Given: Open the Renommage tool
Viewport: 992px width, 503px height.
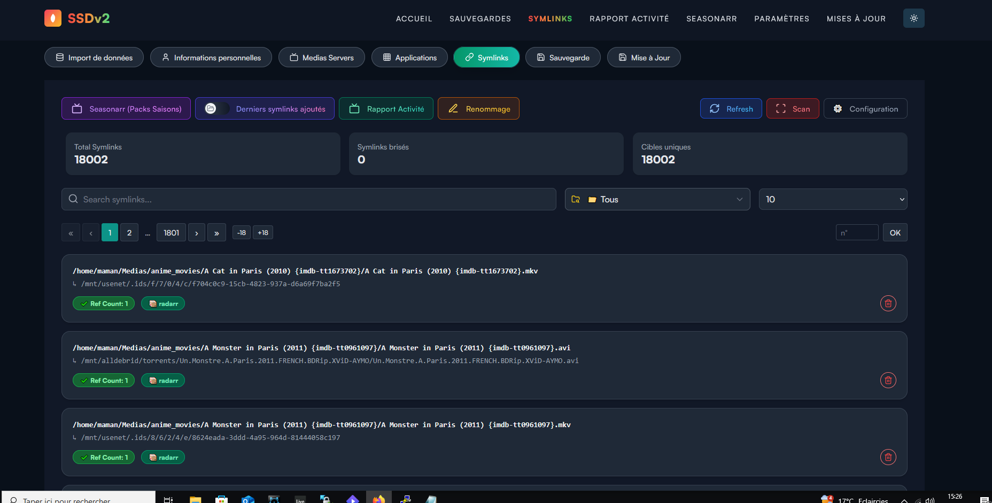Looking at the screenshot, I should click(478, 109).
